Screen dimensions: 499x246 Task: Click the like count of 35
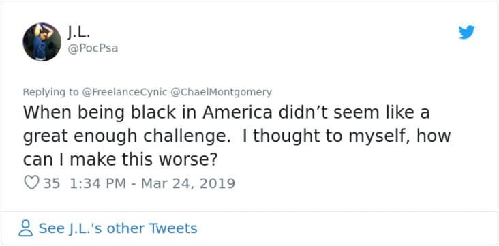click(x=52, y=183)
